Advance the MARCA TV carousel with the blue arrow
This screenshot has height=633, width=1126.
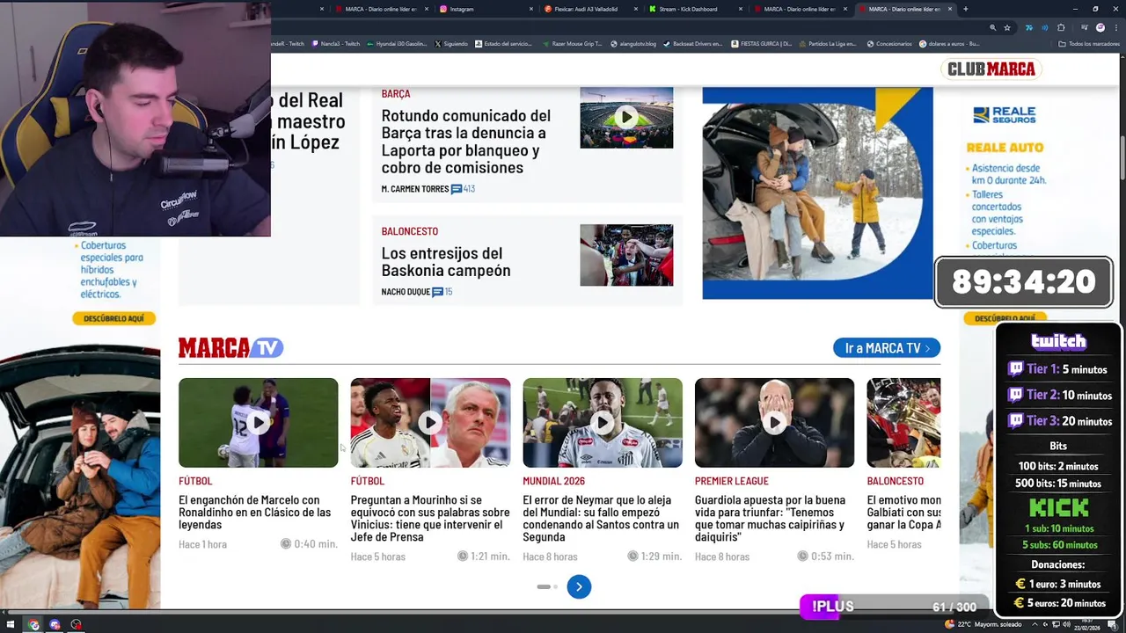(x=579, y=586)
